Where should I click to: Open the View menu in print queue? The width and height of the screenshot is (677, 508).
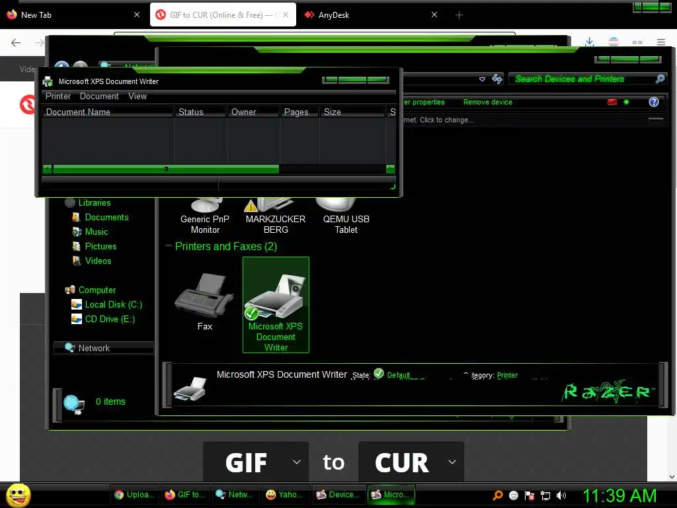click(x=138, y=97)
